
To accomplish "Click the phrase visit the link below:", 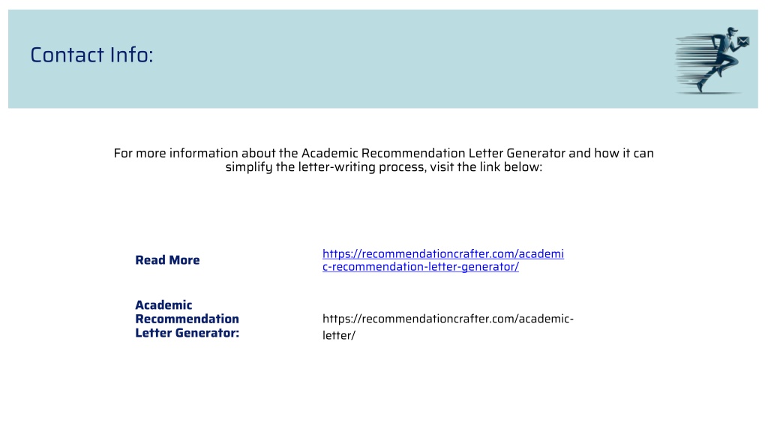I will point(486,167).
